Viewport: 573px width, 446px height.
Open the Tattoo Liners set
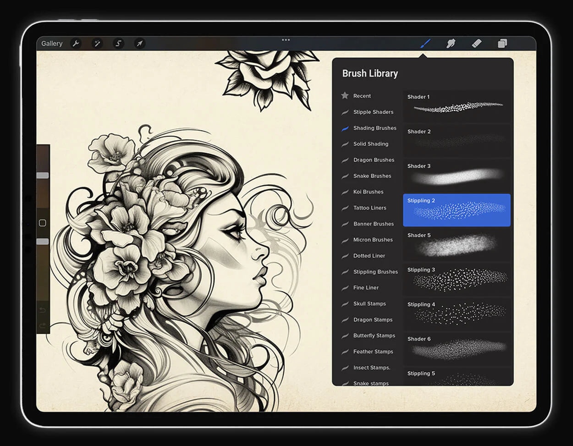tap(369, 208)
